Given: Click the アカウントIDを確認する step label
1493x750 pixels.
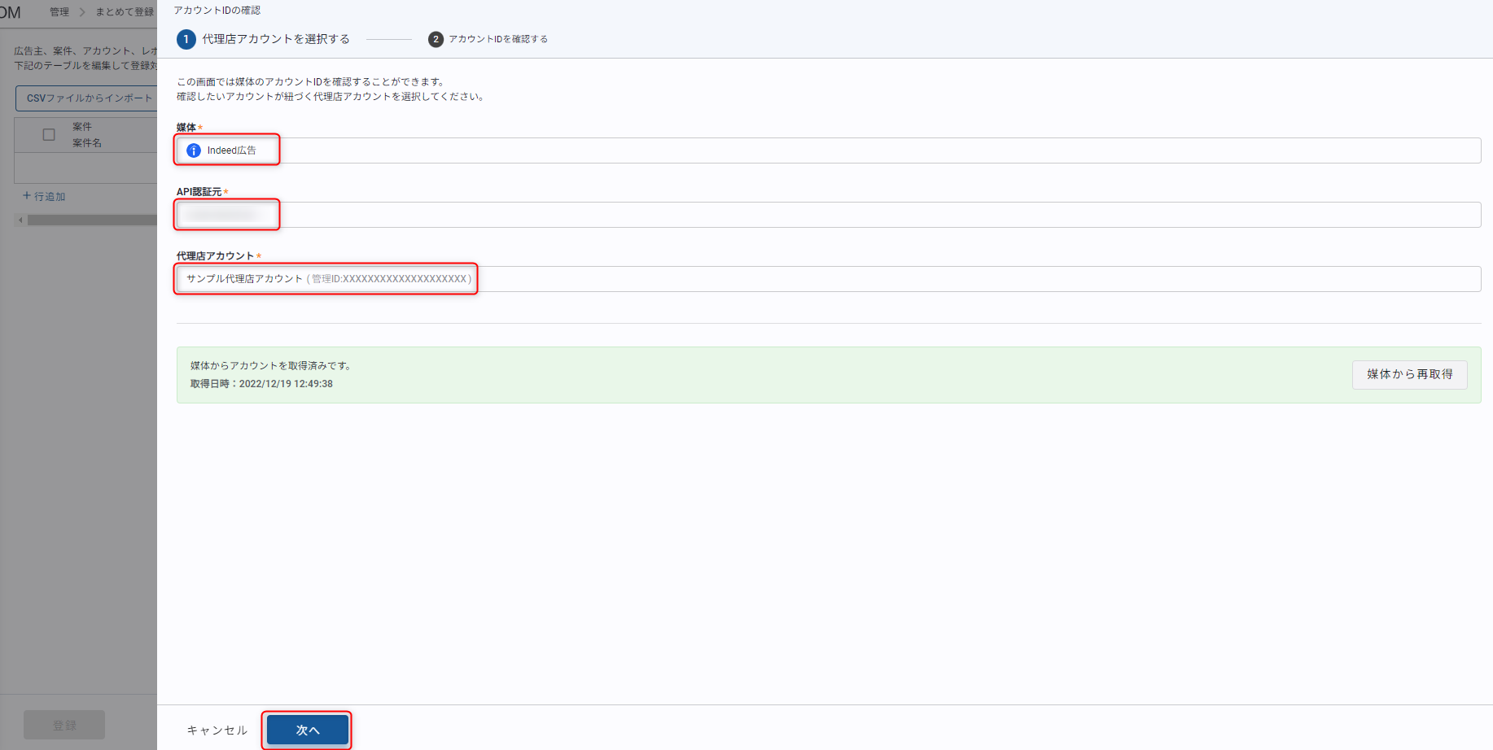Looking at the screenshot, I should coord(498,39).
